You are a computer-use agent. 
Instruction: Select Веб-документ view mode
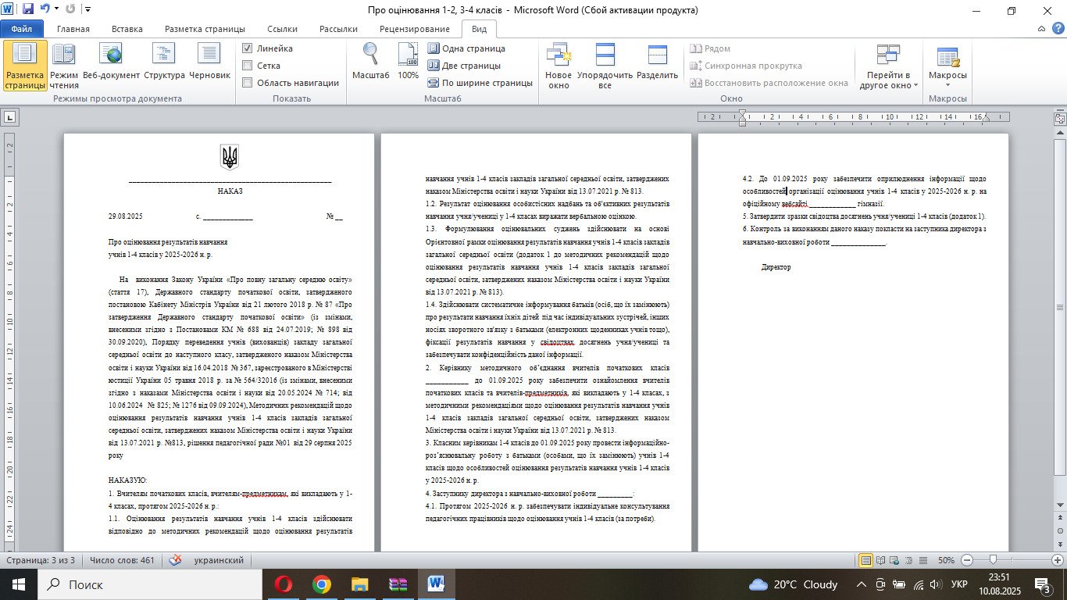pos(112,65)
